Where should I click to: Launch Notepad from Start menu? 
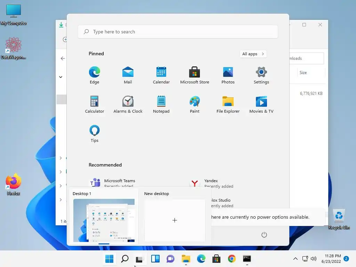[161, 104]
